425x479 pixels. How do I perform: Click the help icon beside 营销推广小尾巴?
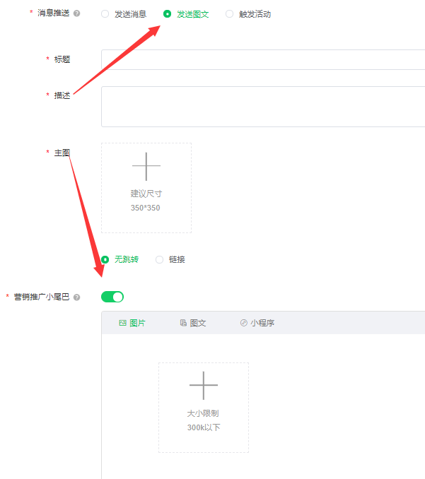tap(77, 297)
